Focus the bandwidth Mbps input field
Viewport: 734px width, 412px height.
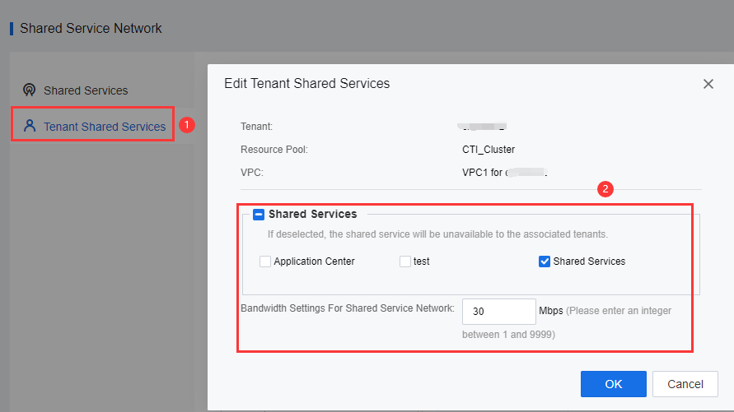click(499, 312)
